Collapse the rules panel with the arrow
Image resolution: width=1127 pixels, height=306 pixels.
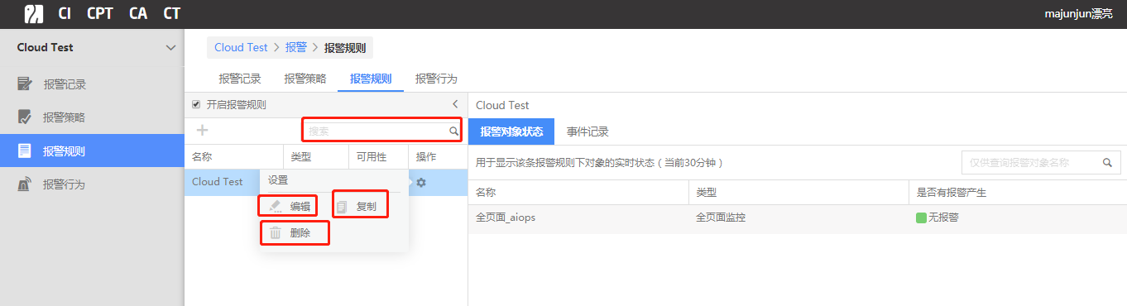(x=455, y=104)
